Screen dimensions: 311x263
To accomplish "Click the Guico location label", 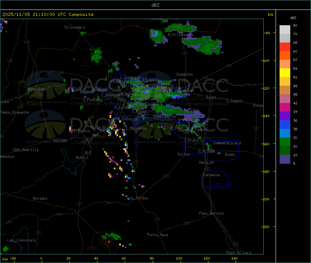I will [211, 97].
